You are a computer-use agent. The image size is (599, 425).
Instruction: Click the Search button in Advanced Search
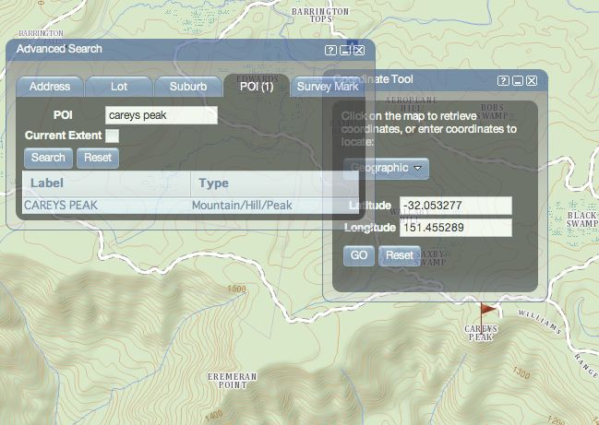point(48,158)
